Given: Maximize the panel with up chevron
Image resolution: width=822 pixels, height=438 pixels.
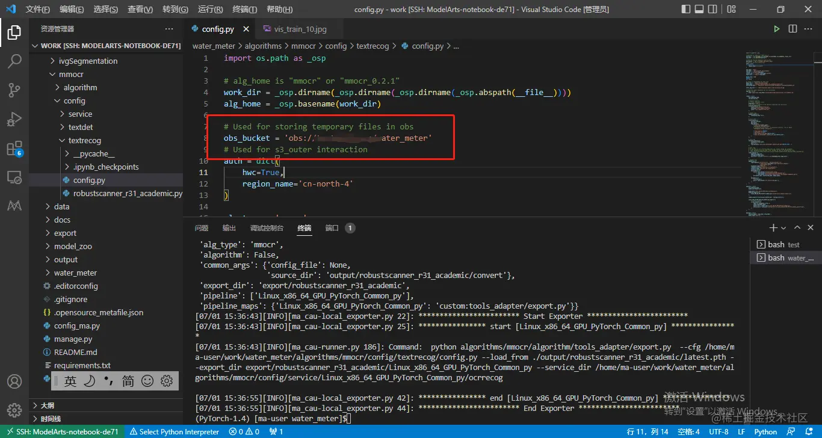Looking at the screenshot, I should pyautogui.click(x=797, y=228).
